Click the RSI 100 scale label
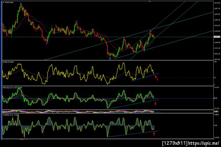The image size is (221, 147). 215,62
